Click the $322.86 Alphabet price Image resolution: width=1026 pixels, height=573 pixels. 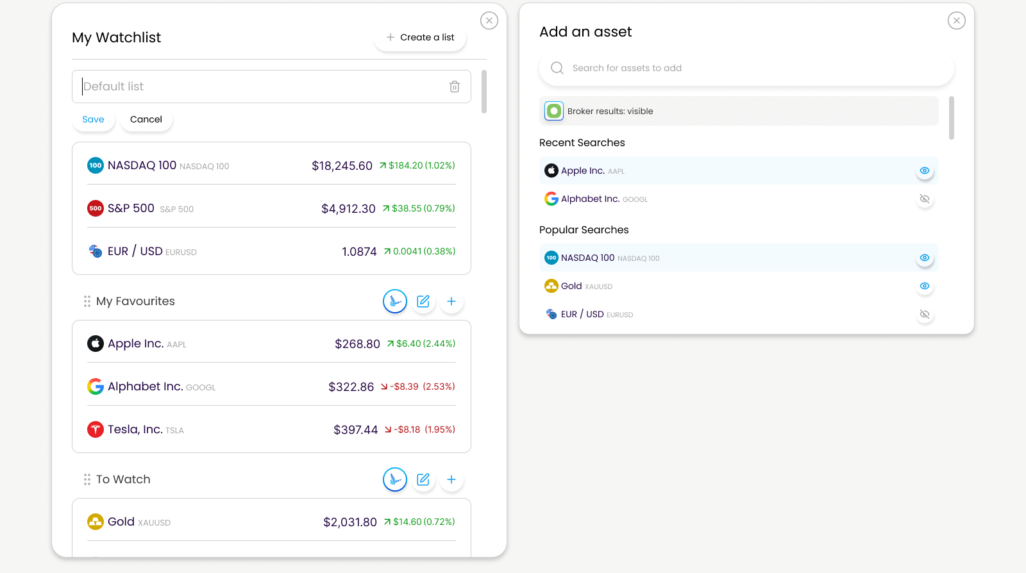(351, 387)
